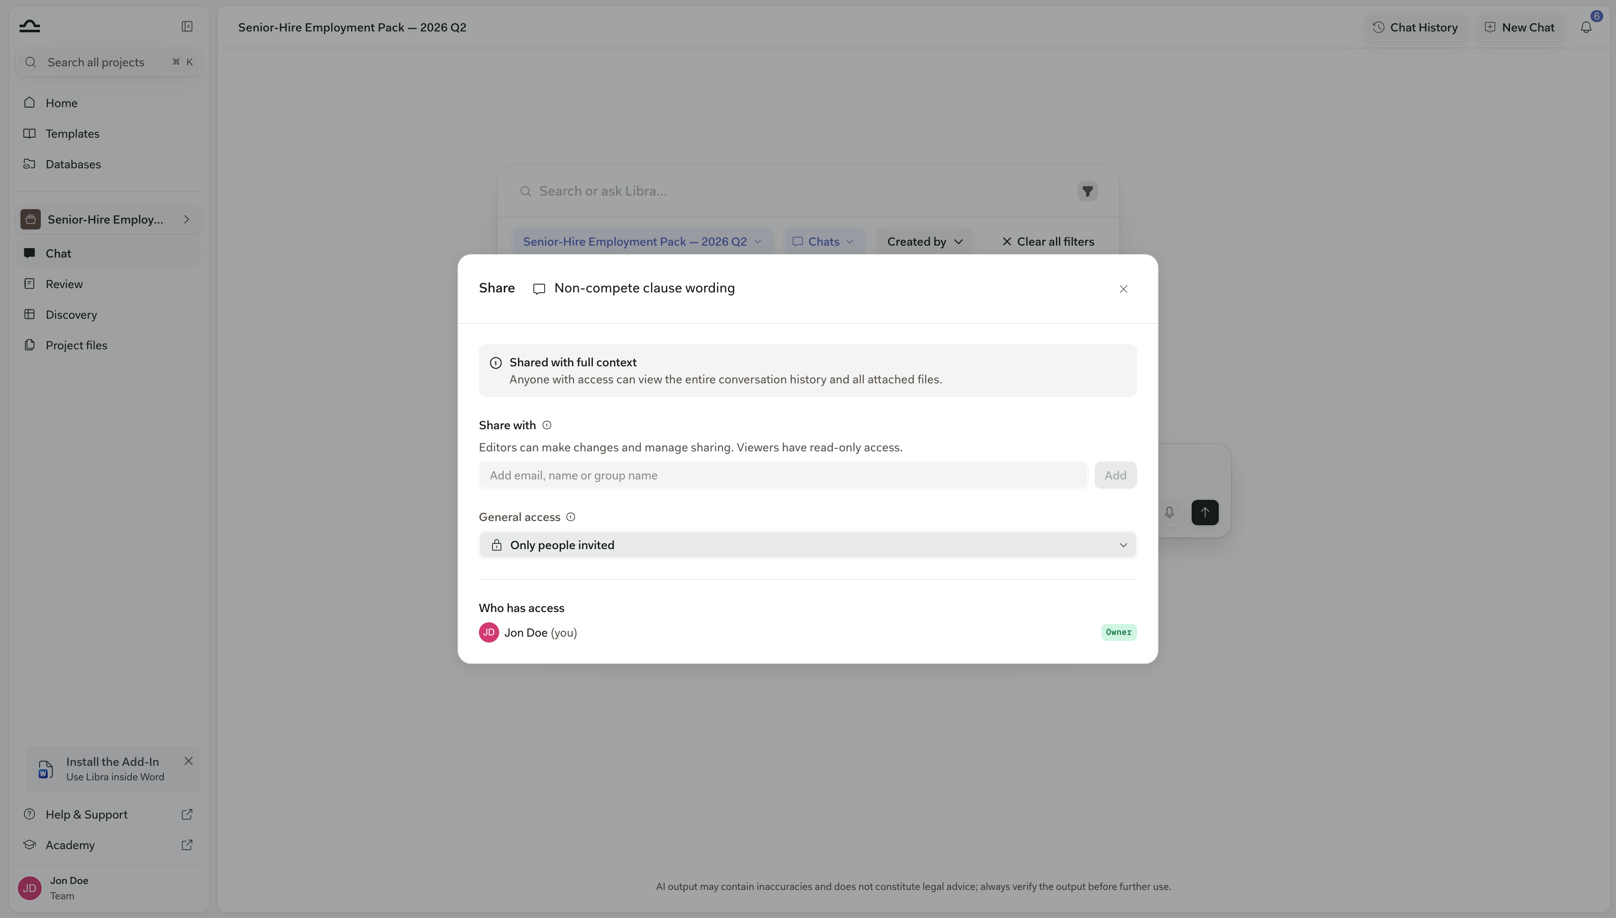Select the Chat section
Image resolution: width=1616 pixels, height=918 pixels.
point(108,253)
